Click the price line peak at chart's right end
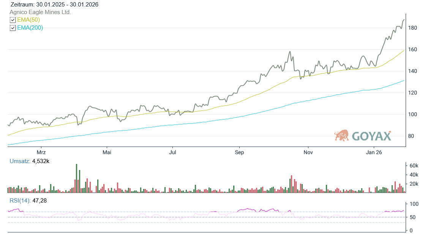 click(x=403, y=20)
